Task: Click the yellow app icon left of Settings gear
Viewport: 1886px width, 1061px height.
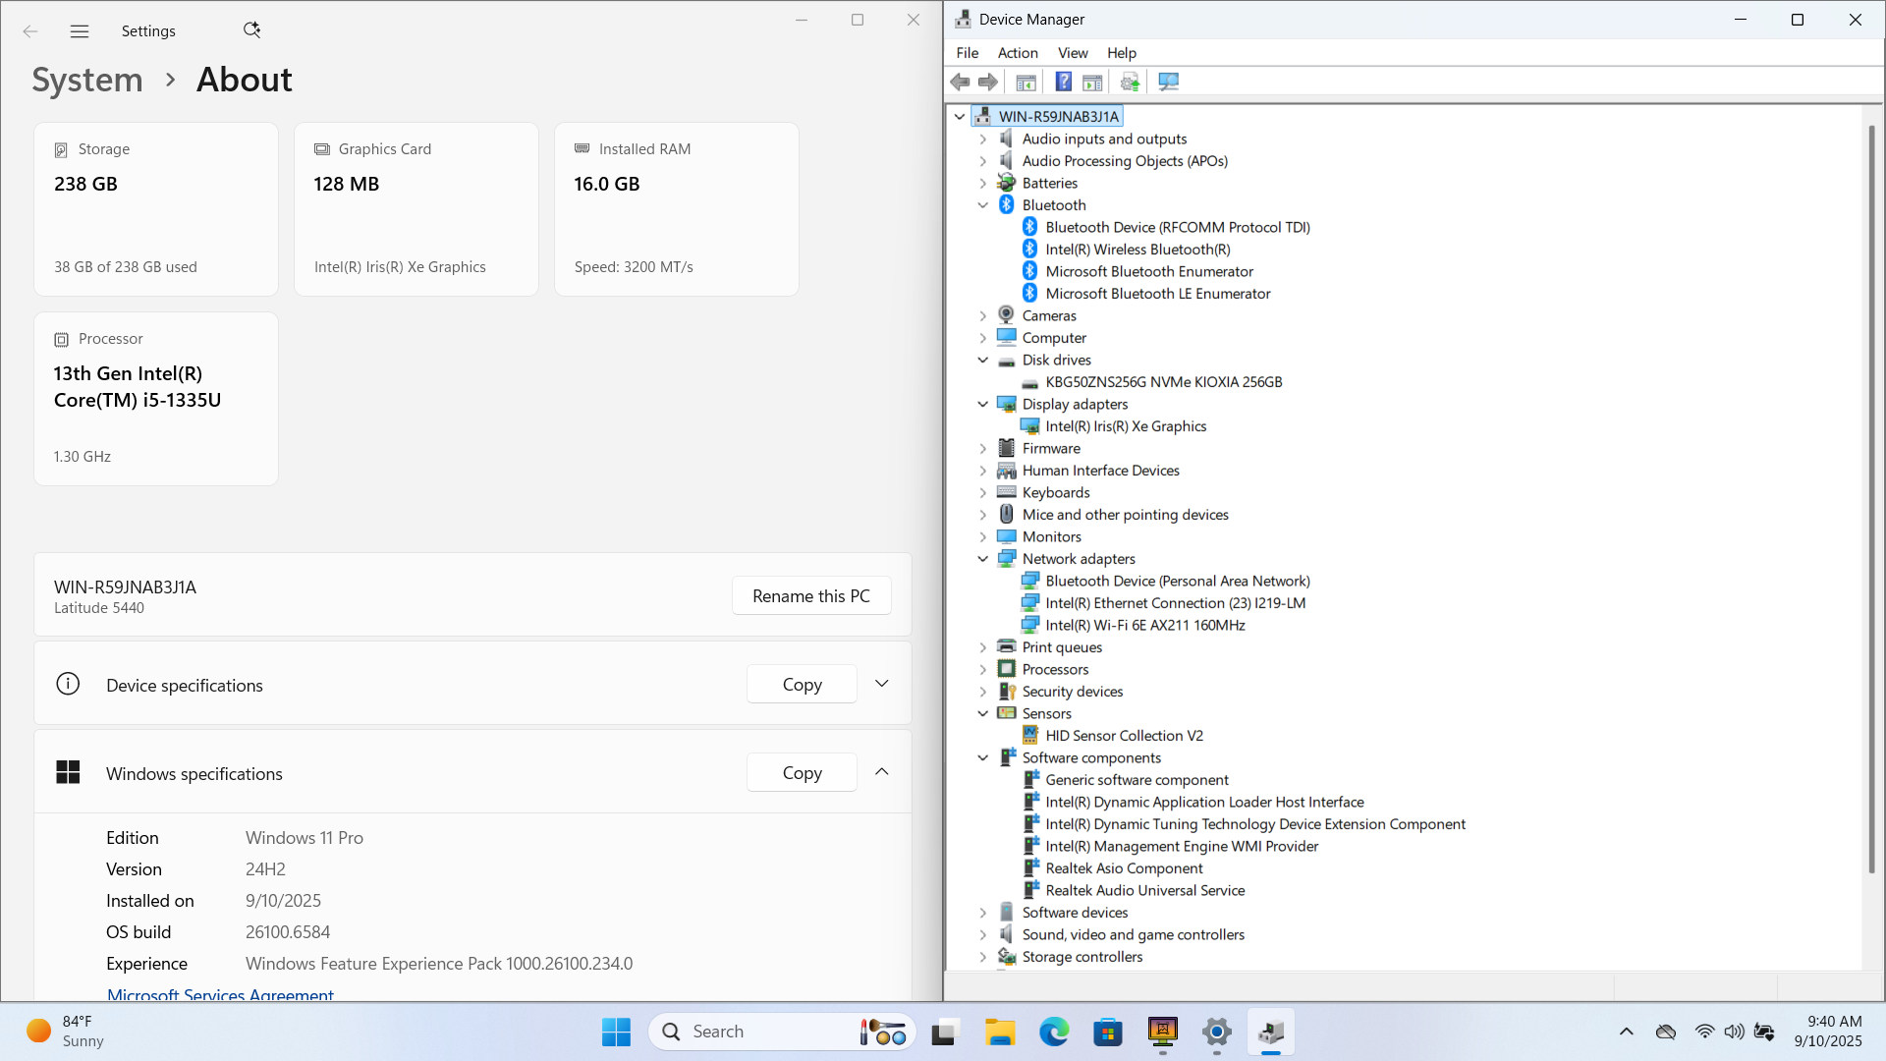Action: click(x=1162, y=1032)
